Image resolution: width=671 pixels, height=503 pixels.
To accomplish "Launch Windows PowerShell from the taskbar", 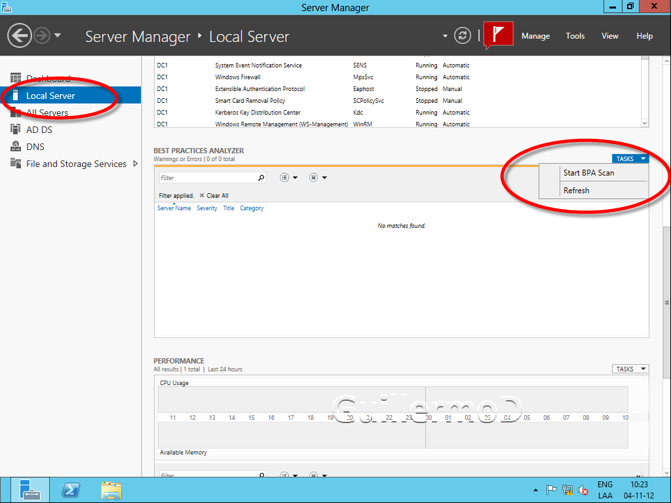I will click(71, 490).
